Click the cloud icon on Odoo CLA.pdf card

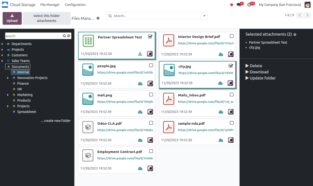pos(140,140)
